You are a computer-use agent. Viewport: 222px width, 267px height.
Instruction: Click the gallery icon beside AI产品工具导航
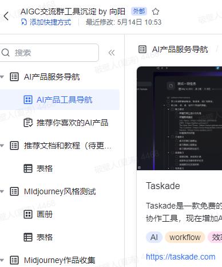pos(28,100)
